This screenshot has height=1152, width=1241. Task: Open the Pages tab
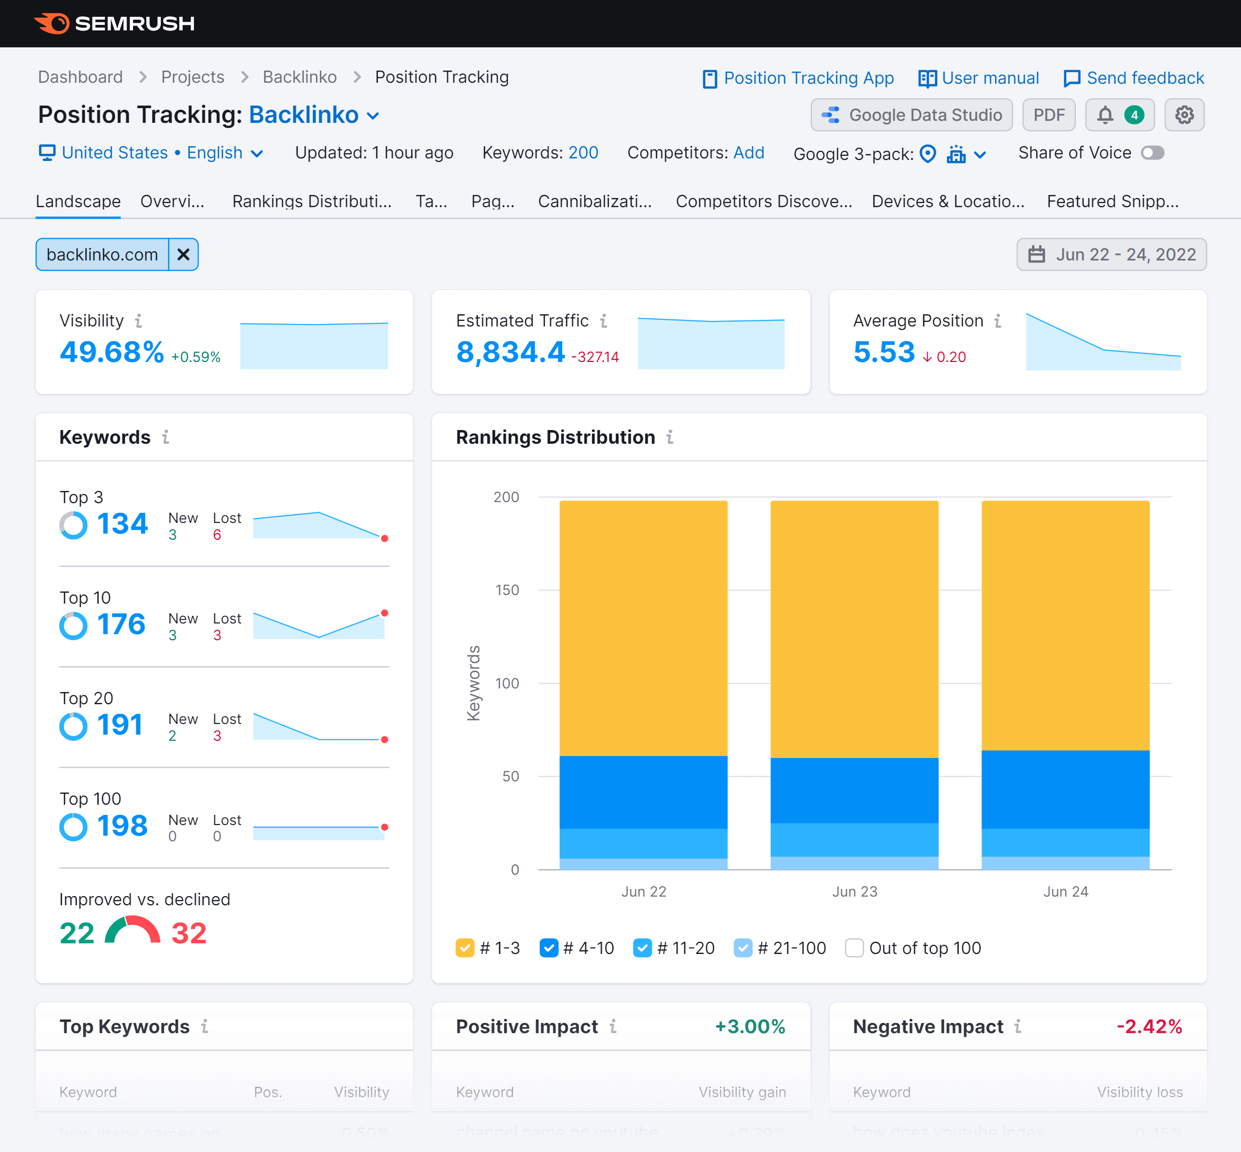pyautogui.click(x=493, y=202)
